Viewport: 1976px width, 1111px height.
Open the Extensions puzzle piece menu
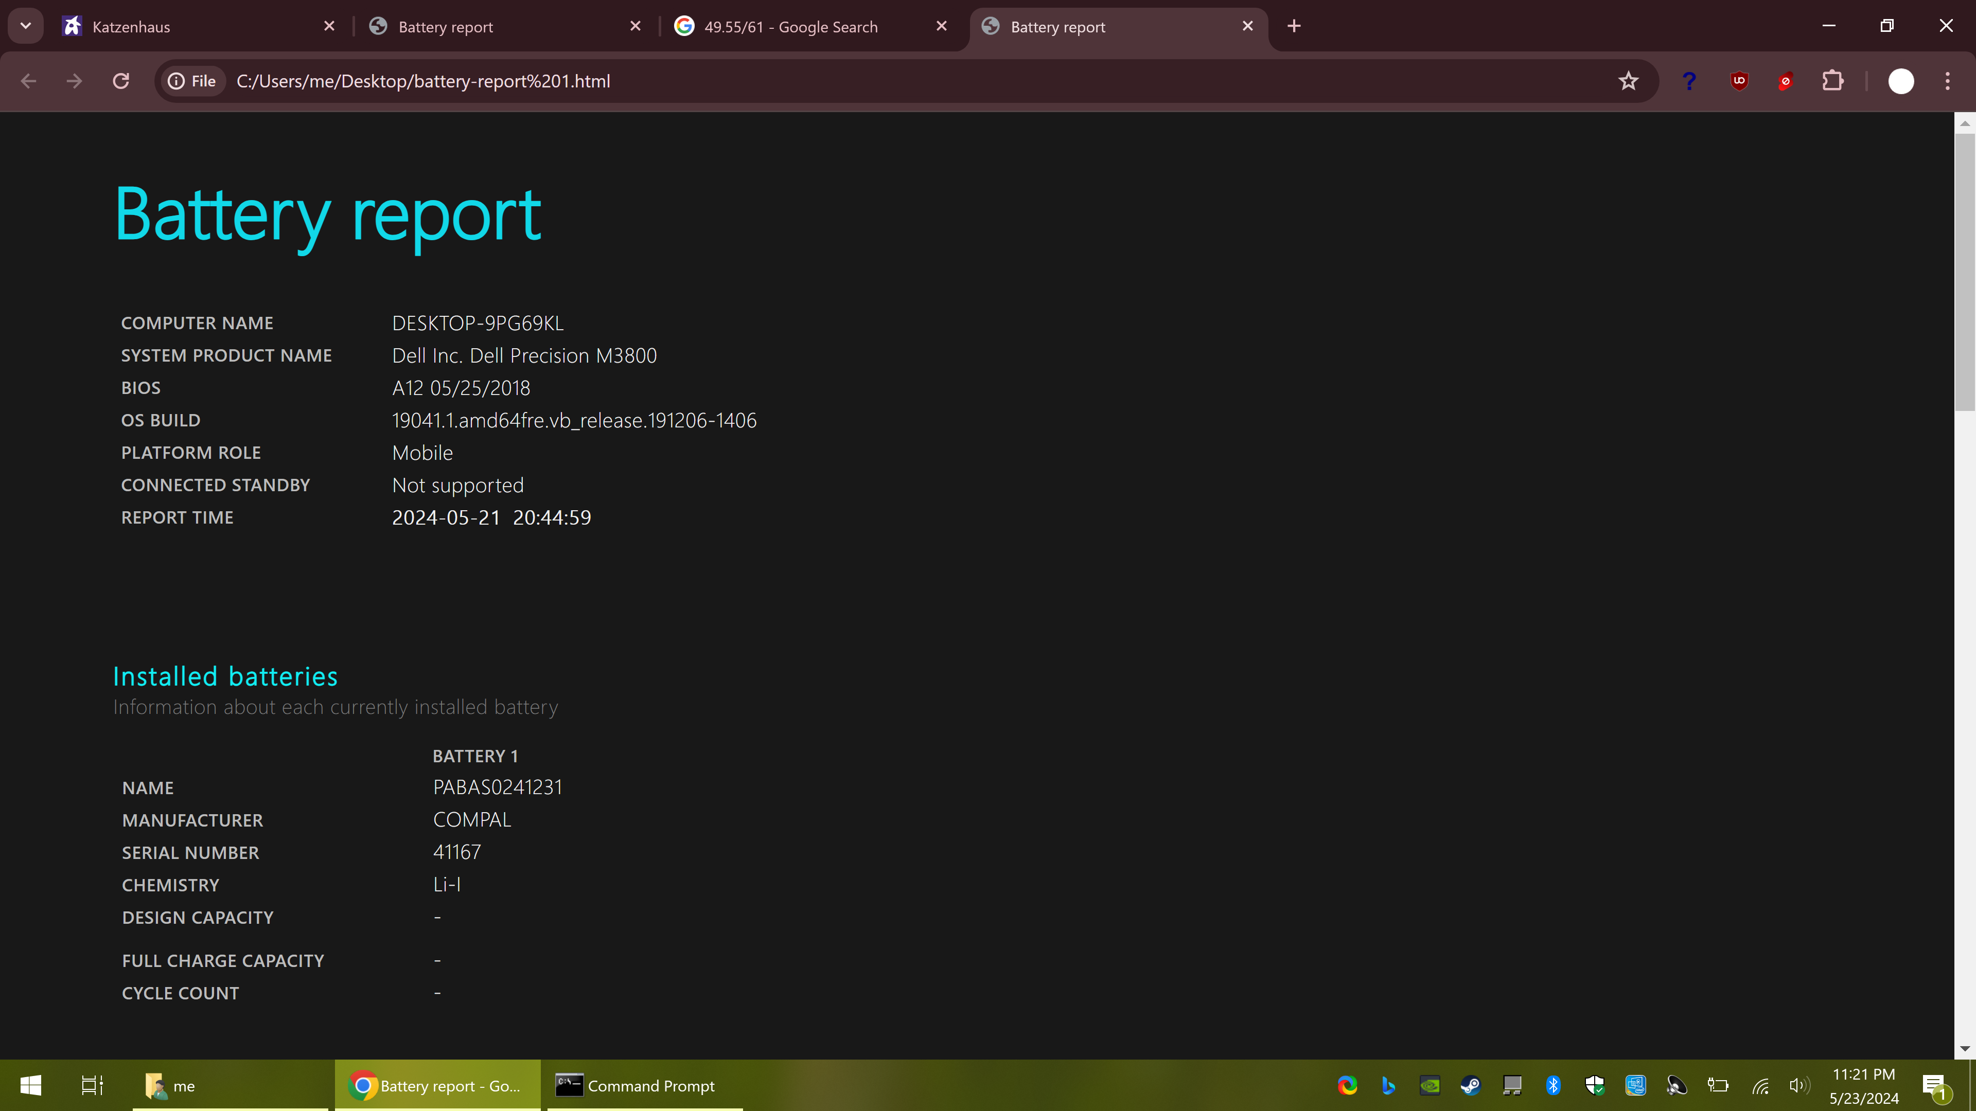coord(1832,81)
